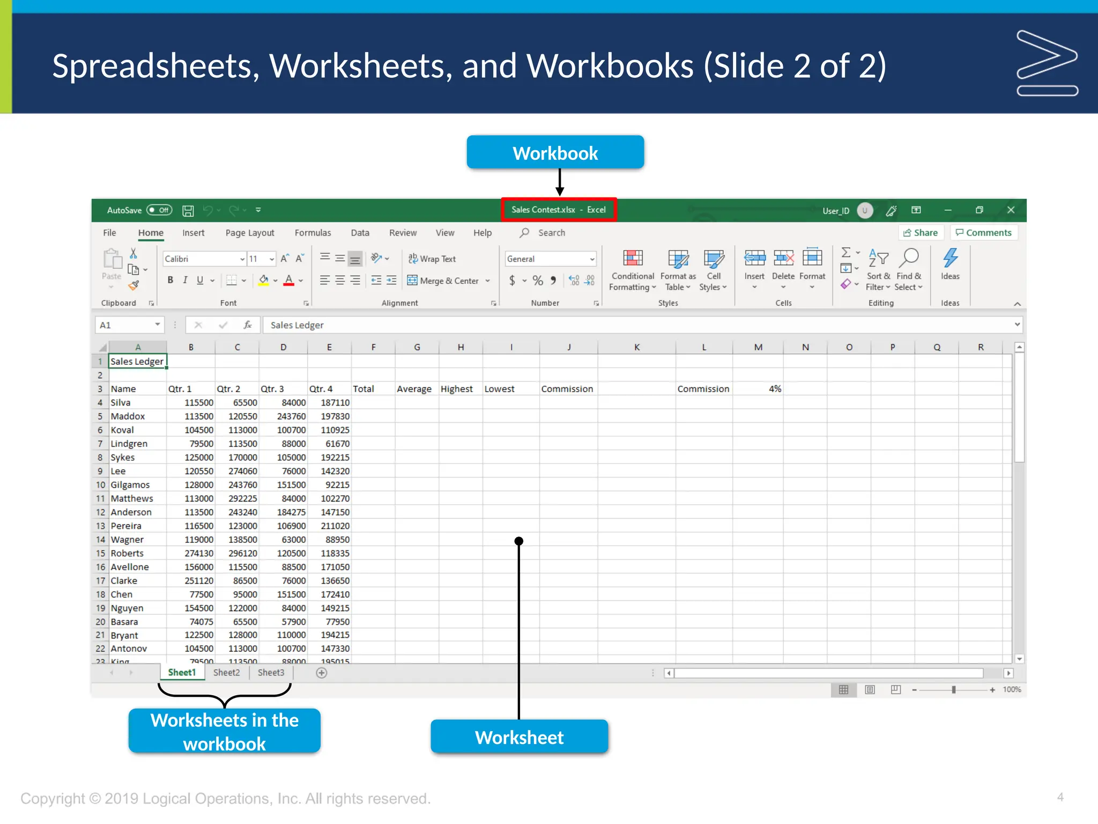This screenshot has width=1098, height=824.
Task: Add a new sheet with plus icon
Action: point(321,673)
